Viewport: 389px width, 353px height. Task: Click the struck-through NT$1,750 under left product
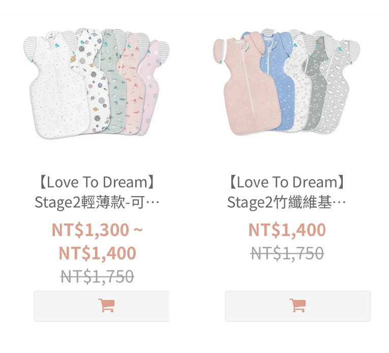pos(97,277)
